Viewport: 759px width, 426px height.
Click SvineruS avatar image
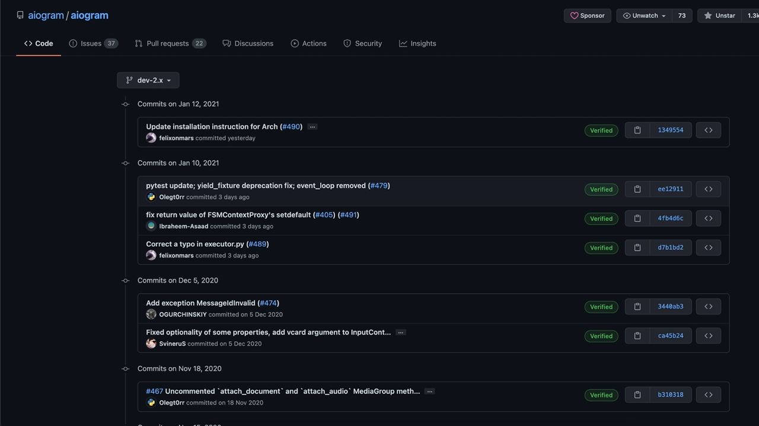tap(151, 344)
